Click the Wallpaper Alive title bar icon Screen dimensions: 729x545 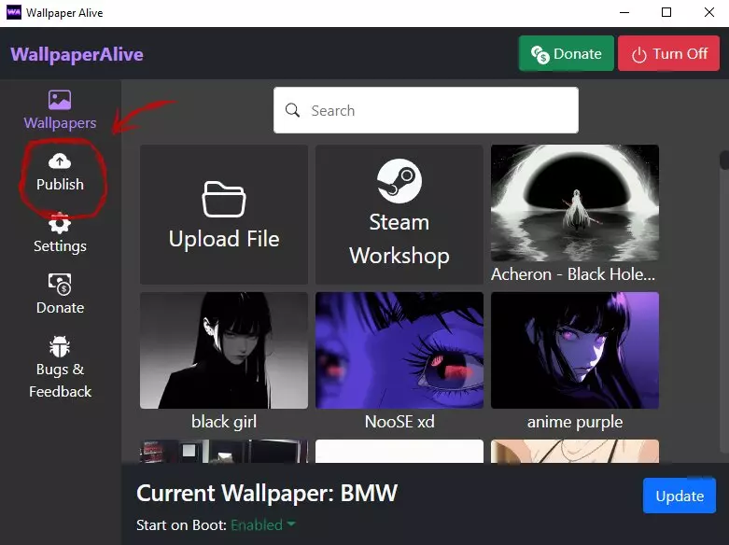(x=14, y=12)
